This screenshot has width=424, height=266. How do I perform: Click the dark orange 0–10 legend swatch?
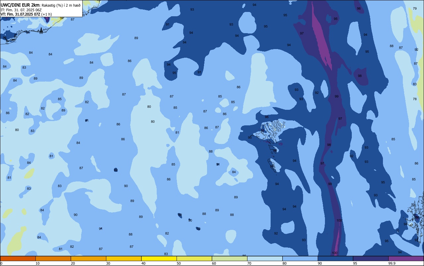click(x=18, y=258)
